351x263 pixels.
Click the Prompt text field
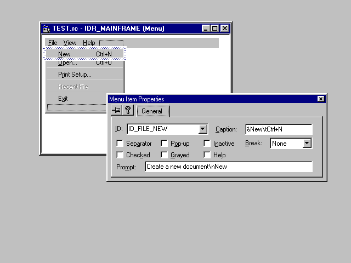228,167
